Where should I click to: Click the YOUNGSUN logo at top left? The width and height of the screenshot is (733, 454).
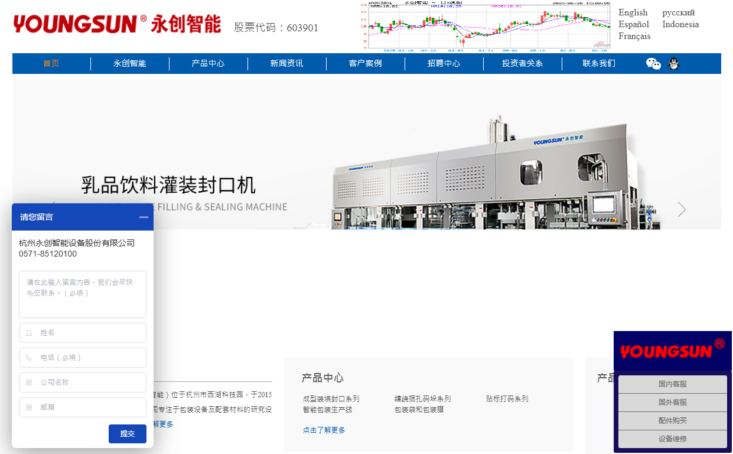click(x=117, y=24)
